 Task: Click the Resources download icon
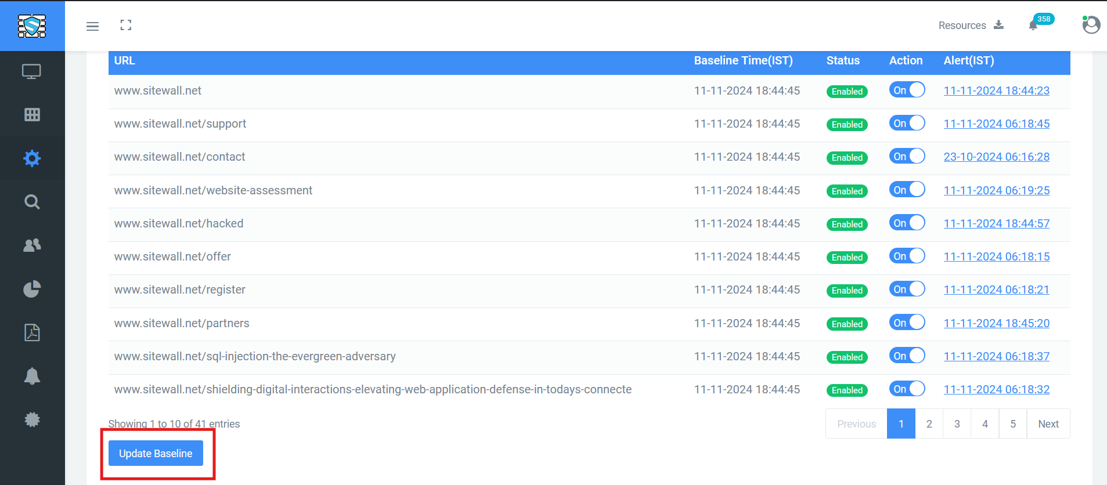tap(998, 25)
